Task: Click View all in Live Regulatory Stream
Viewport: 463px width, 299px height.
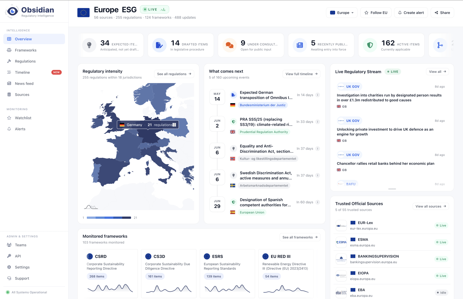Action: point(437,72)
